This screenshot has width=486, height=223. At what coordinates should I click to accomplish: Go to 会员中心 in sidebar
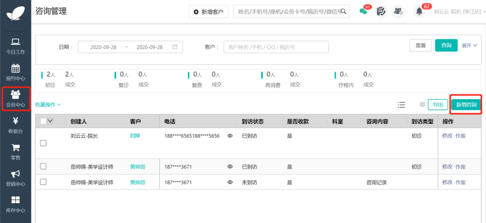click(x=15, y=99)
